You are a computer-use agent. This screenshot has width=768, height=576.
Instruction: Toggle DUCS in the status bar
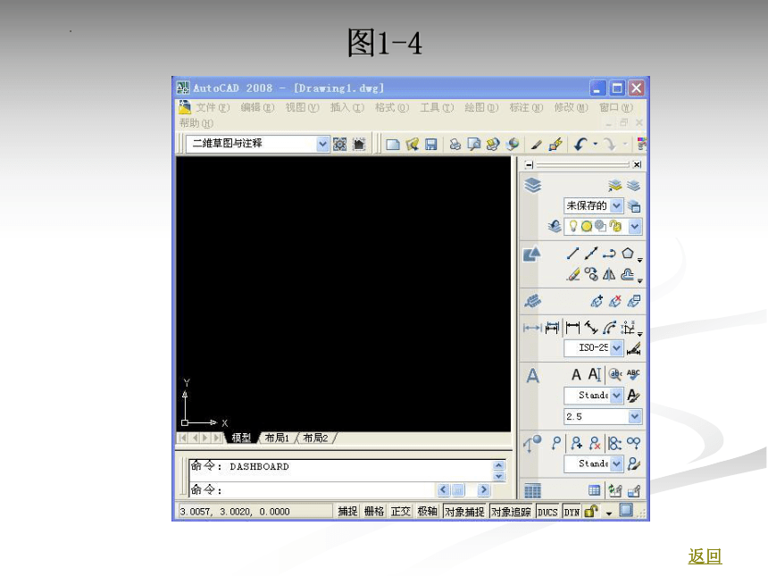(x=547, y=512)
